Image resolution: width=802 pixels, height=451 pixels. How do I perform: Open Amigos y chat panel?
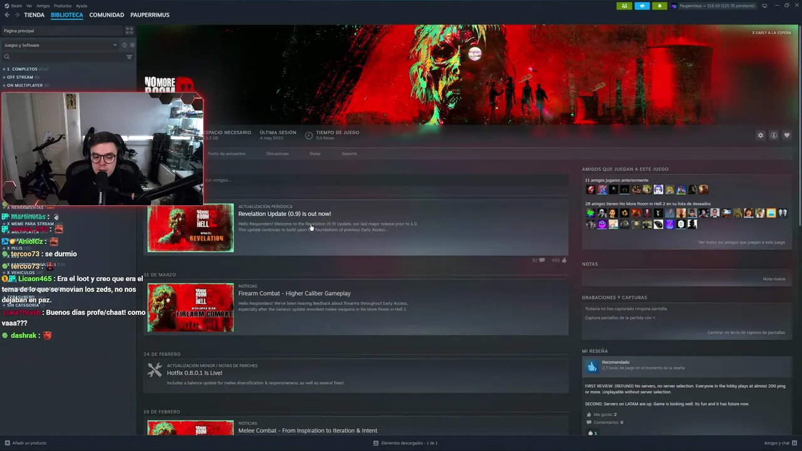pos(780,443)
